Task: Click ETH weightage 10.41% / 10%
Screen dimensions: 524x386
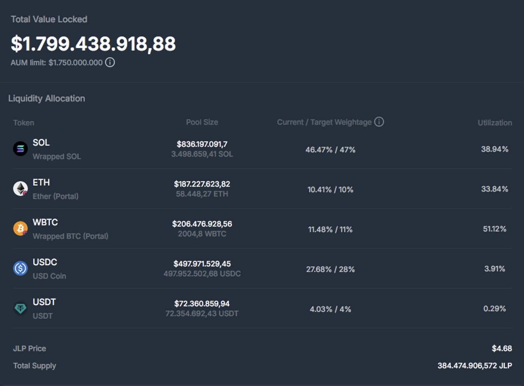Action: click(330, 190)
